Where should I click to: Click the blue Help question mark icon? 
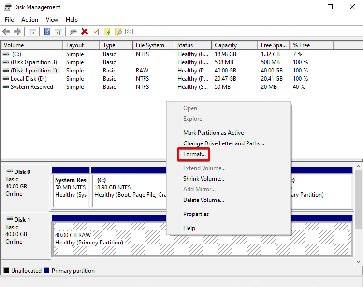(x=47, y=31)
